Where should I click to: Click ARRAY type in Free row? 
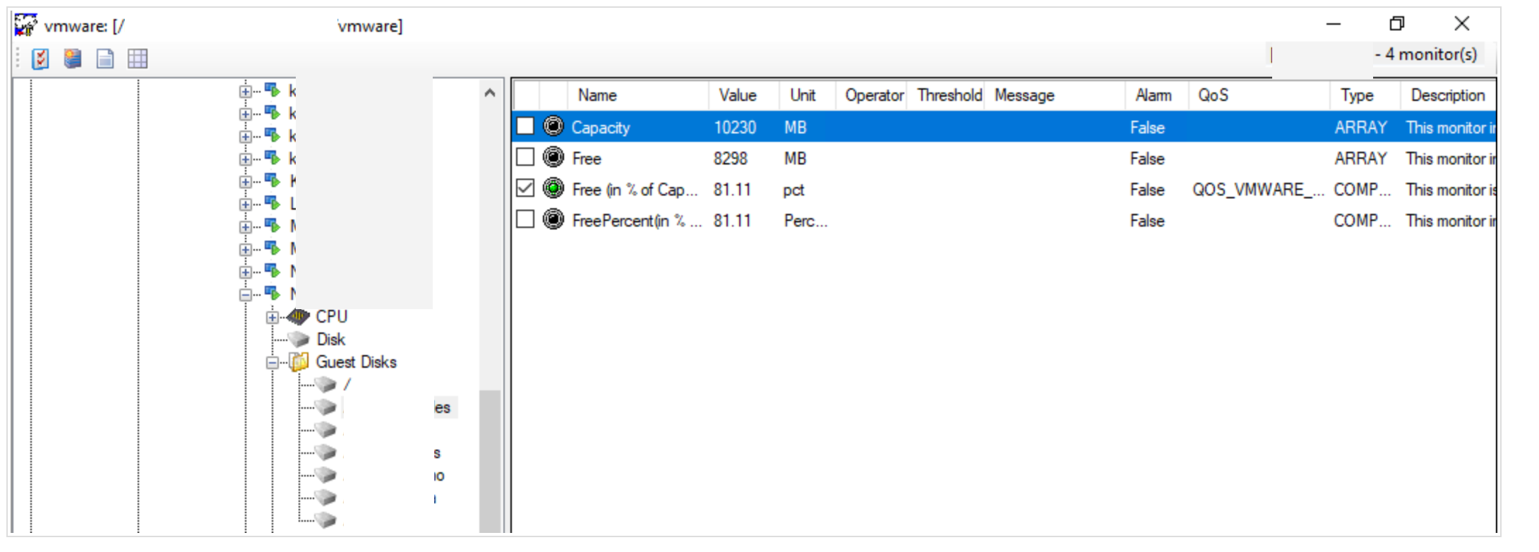(1361, 158)
